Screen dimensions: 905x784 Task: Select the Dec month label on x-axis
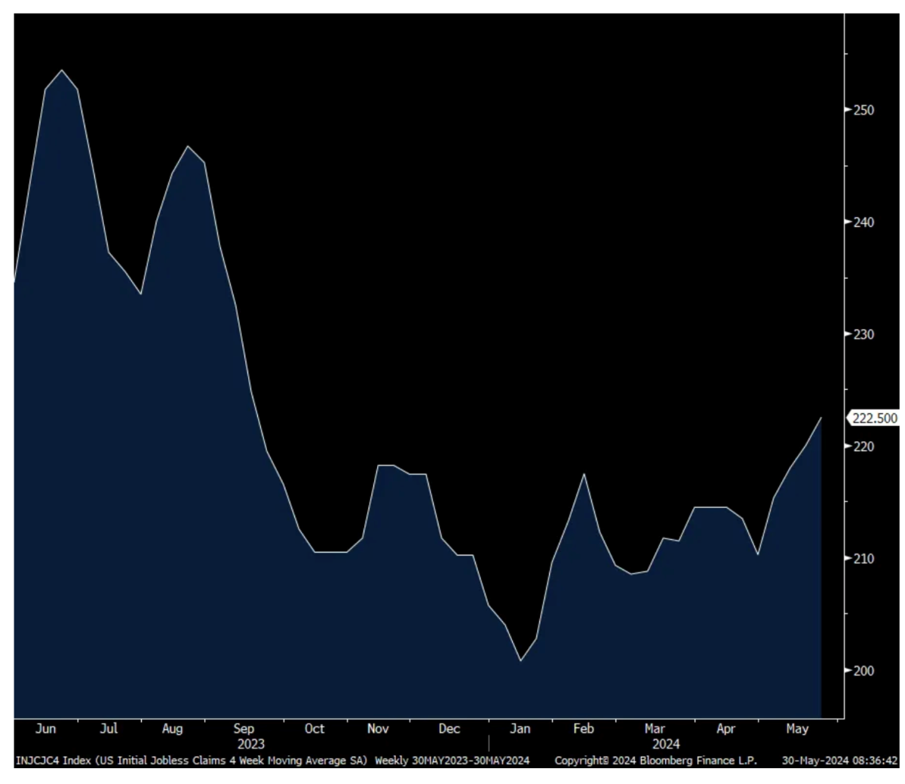click(x=449, y=729)
